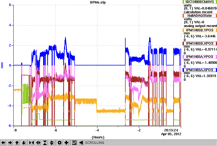The height and width of the screenshot is (146, 217).
Task: Pan the plot down with the down arrow
Action: [24, 142]
